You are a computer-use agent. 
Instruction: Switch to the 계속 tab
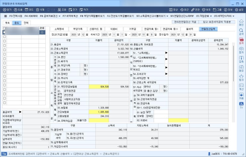pyautogui.click(x=7, y=23)
